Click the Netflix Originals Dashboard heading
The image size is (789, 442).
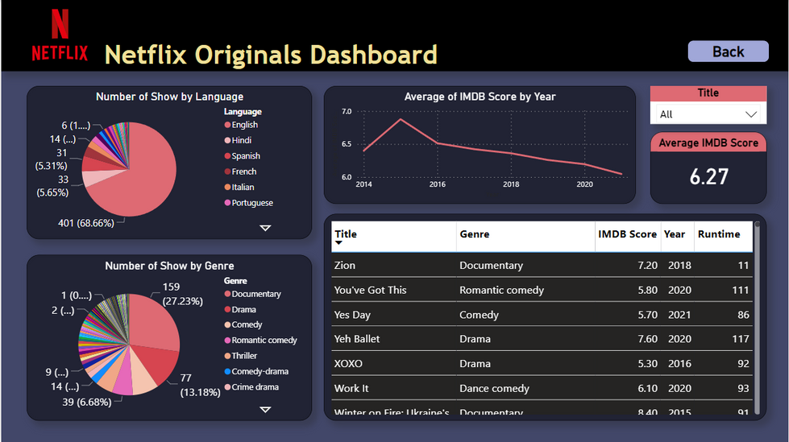pos(271,54)
